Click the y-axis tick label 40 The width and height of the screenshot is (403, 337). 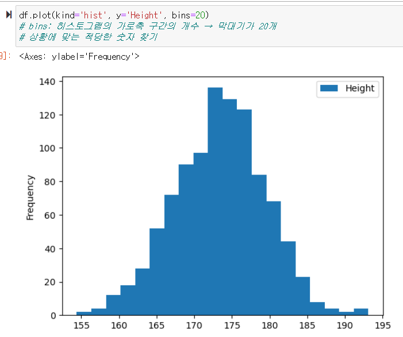point(49,249)
